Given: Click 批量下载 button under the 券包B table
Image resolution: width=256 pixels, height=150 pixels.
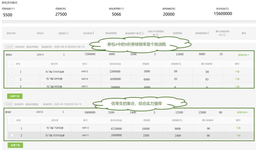Looking at the screenshot, I should (15, 145).
